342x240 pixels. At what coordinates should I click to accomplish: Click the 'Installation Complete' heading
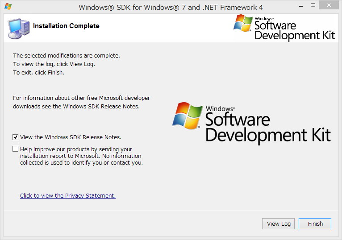point(66,26)
